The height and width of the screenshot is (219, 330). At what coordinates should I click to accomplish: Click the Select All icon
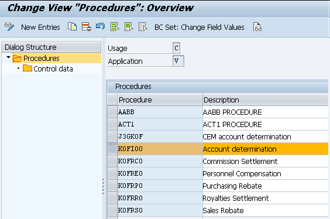click(115, 27)
